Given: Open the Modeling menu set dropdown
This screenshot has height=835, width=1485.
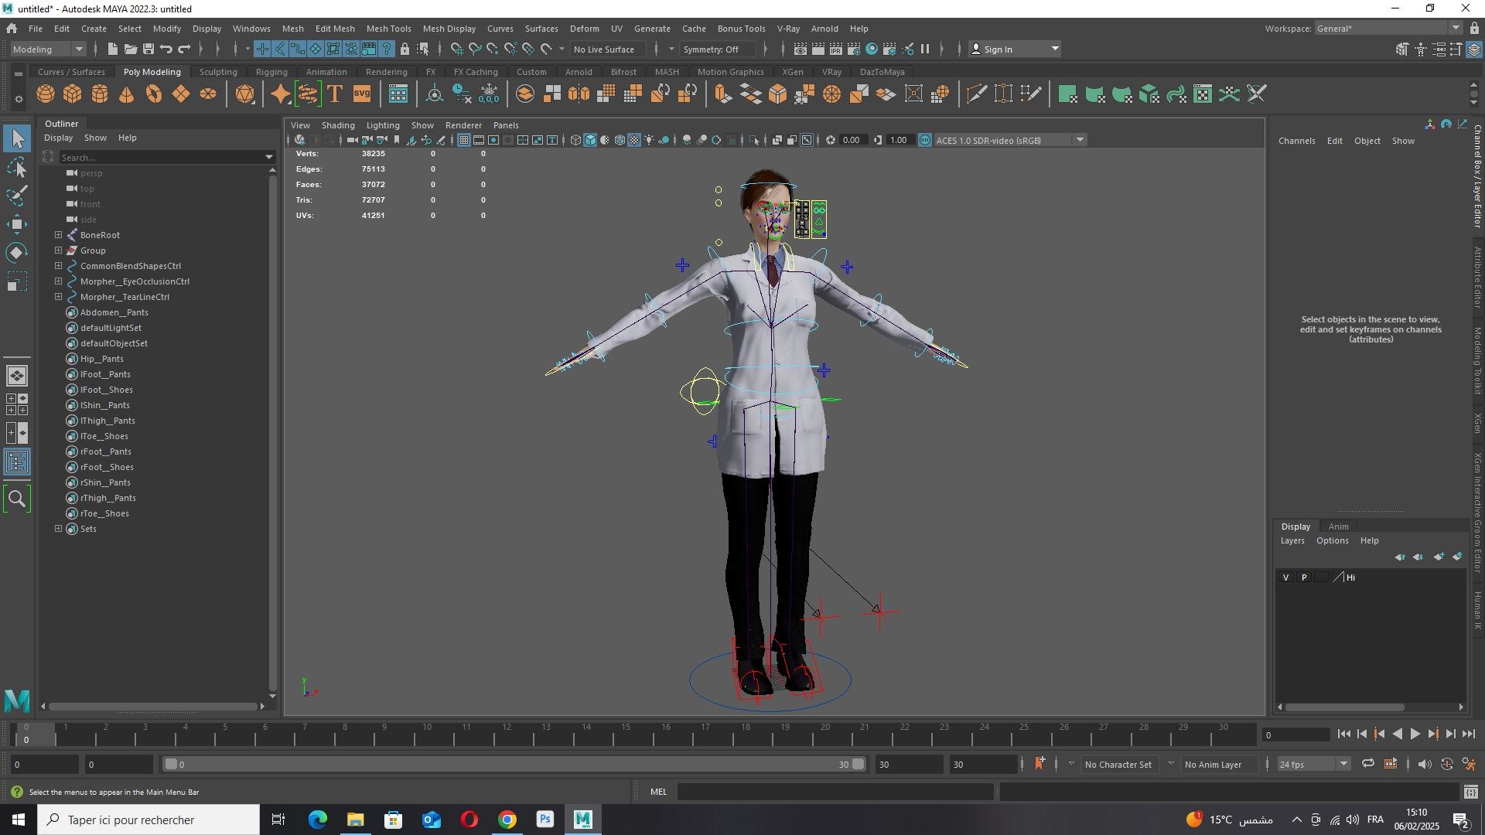Looking at the screenshot, I should pos(48,49).
